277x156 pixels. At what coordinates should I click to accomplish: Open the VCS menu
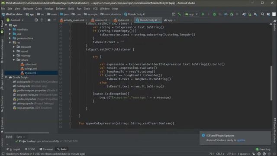click(x=95, y=9)
